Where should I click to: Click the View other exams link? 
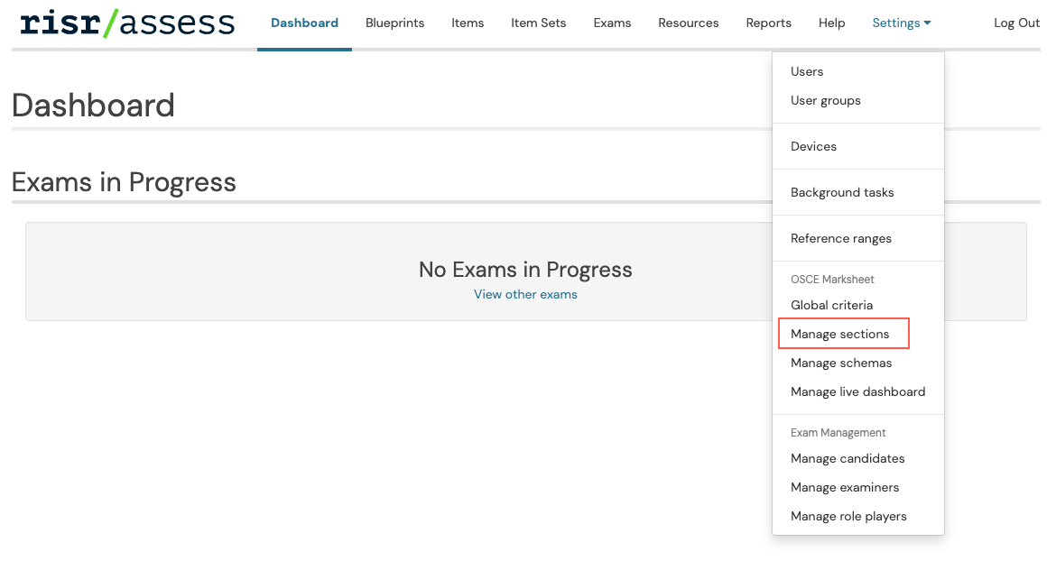525,294
